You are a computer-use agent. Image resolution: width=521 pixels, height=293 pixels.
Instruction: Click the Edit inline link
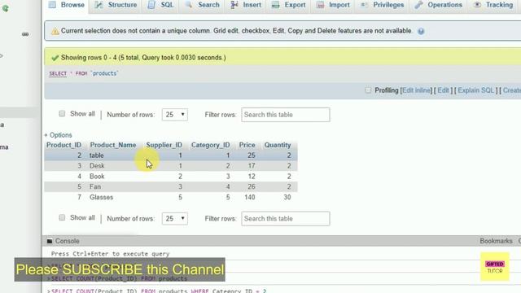pyautogui.click(x=416, y=90)
